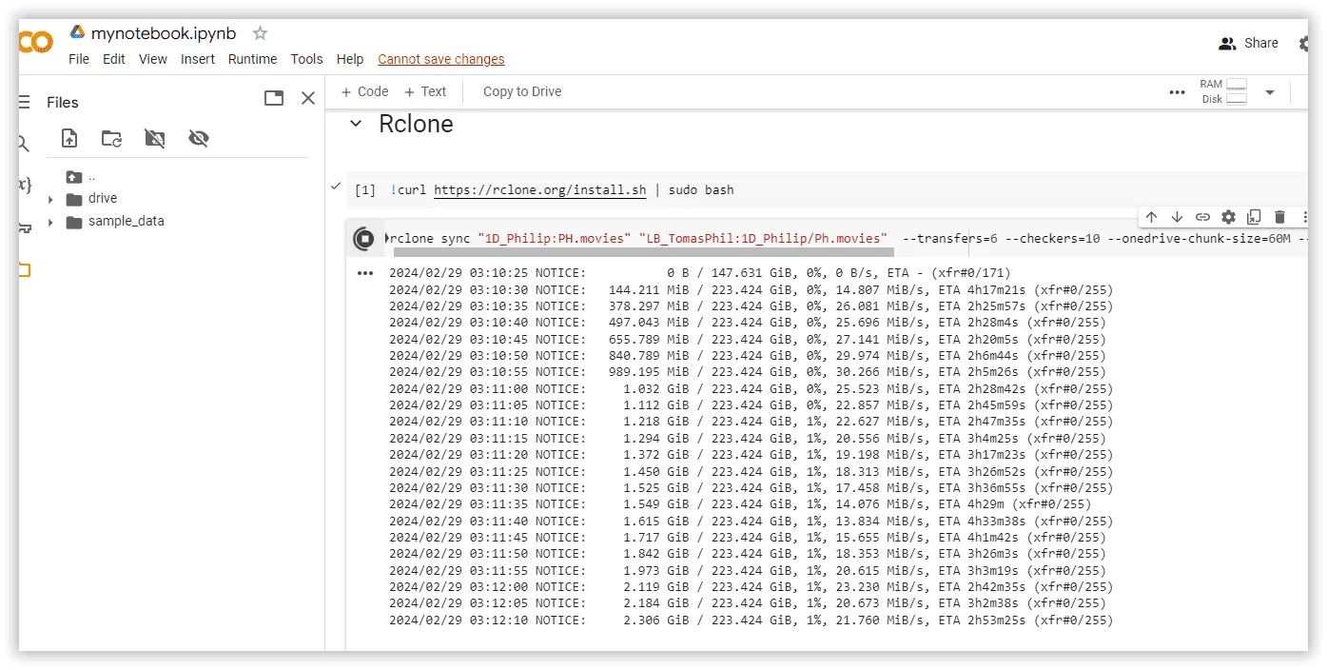1327x670 pixels.
Task: Click the Share button
Action: click(1248, 43)
